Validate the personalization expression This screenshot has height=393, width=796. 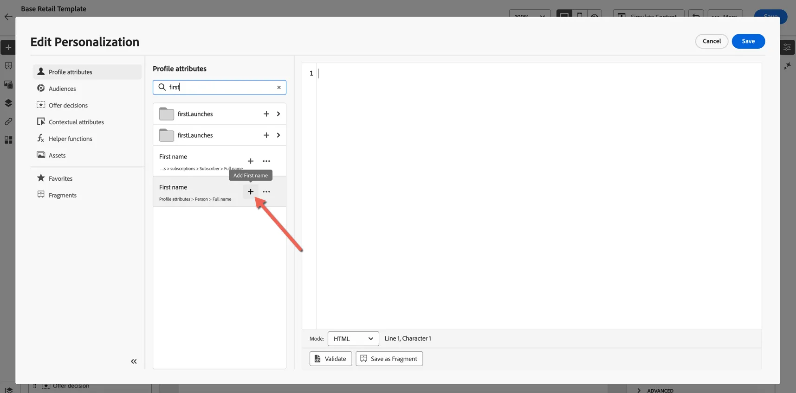coord(330,359)
